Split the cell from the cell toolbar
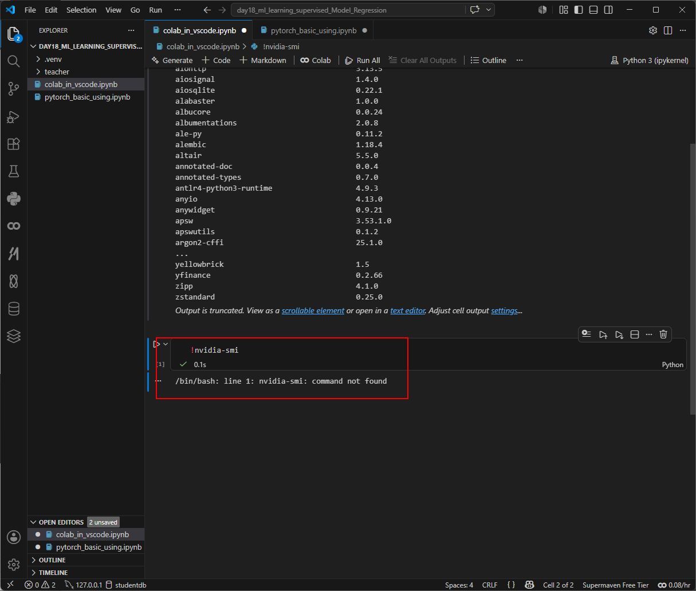The height and width of the screenshot is (591, 696). click(x=635, y=334)
